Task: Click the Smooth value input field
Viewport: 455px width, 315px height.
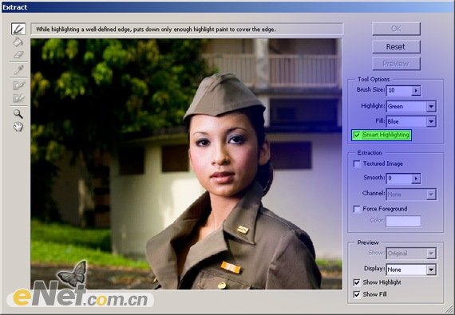Action: tap(399, 179)
